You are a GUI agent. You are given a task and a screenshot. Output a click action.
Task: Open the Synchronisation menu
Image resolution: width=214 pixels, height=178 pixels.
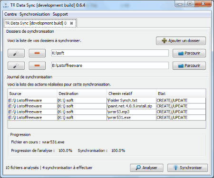tap(35, 14)
